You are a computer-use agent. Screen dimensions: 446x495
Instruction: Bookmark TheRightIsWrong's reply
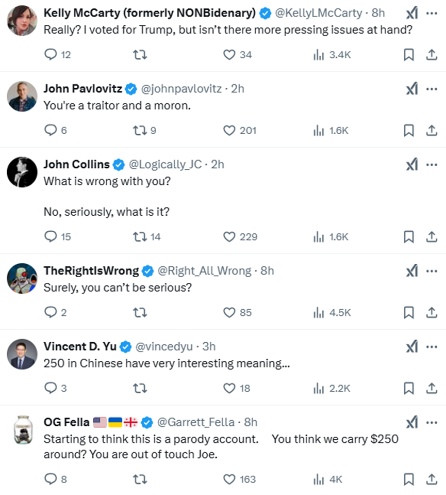pos(408,312)
